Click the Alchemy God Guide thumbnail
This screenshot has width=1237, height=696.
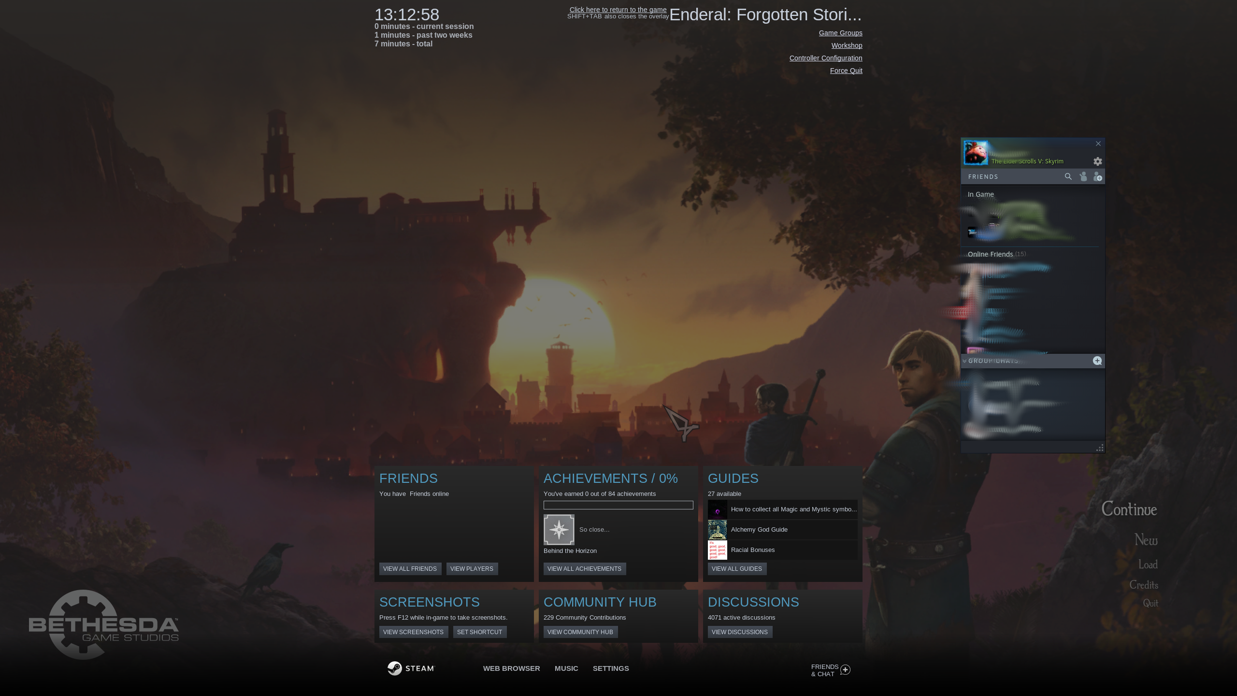718,529
